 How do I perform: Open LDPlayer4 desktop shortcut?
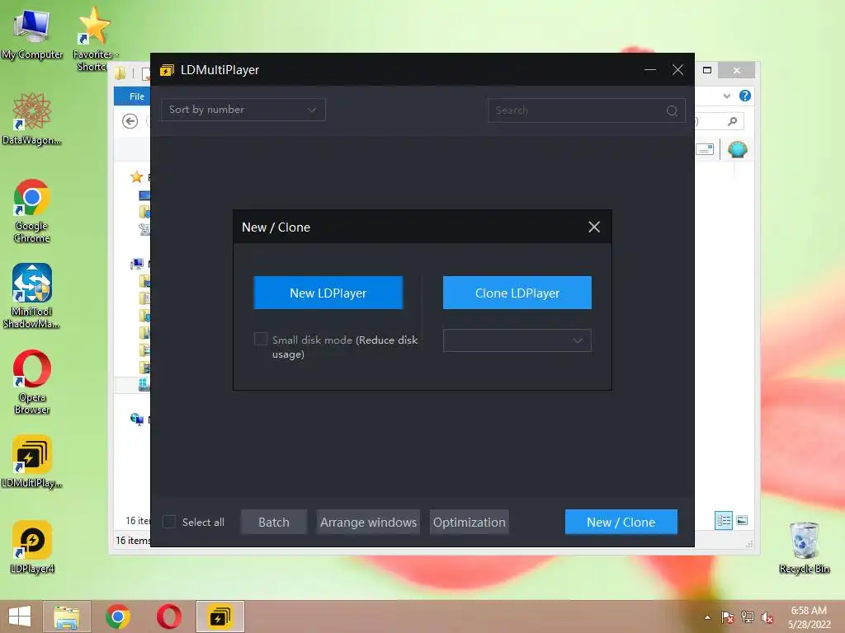tap(32, 547)
